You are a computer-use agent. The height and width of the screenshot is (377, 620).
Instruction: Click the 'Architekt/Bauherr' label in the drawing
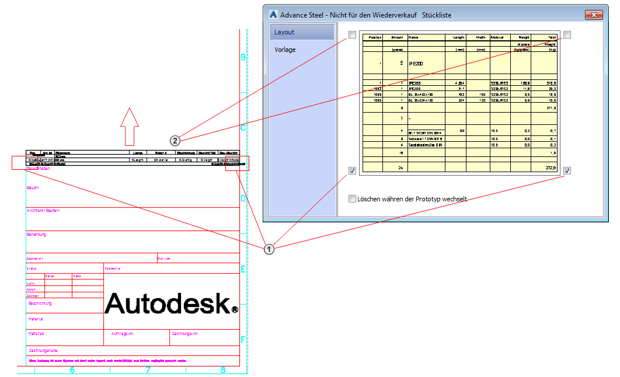coord(43,211)
